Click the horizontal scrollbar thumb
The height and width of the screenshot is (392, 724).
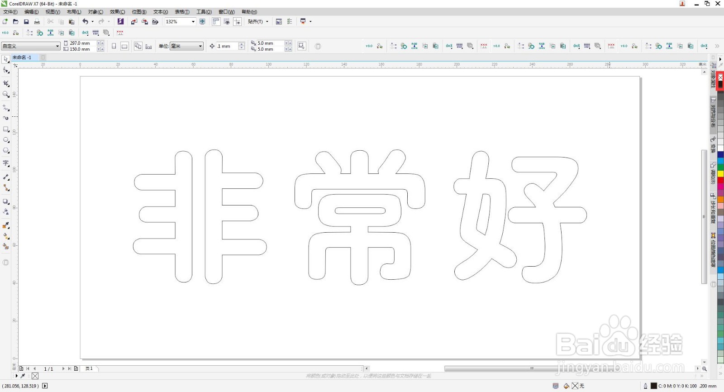tap(532, 368)
